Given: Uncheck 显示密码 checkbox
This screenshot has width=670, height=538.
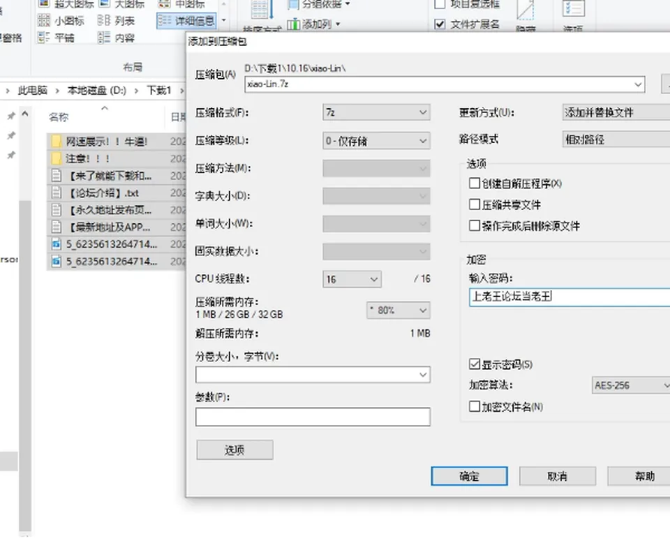Looking at the screenshot, I should click(x=475, y=364).
